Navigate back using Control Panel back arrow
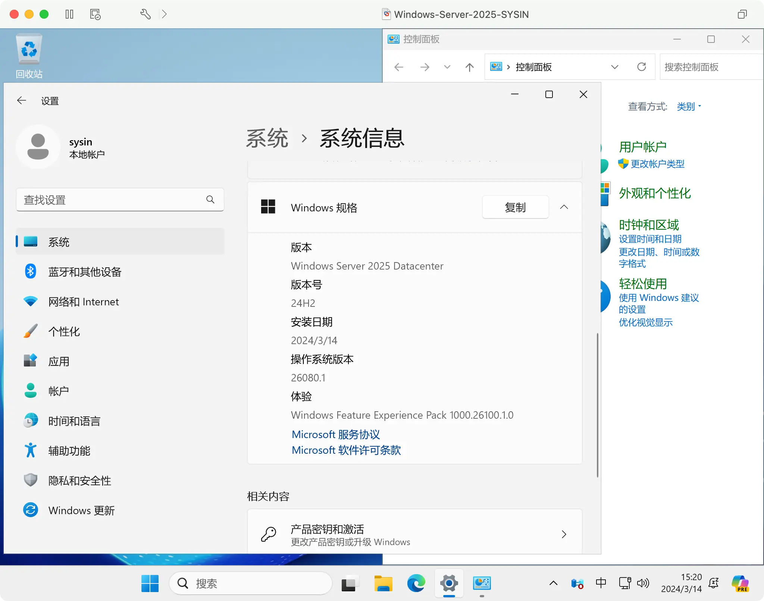The height and width of the screenshot is (601, 764). point(399,66)
